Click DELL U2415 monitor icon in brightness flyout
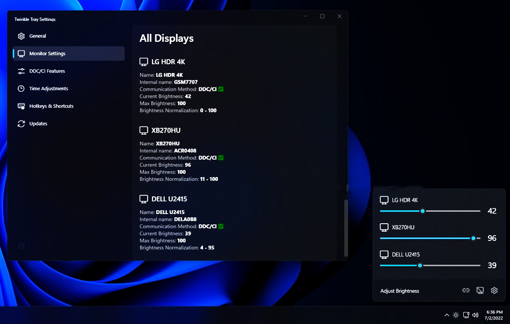 tap(384, 255)
